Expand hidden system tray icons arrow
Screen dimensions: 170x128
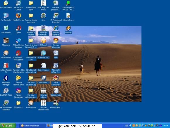130,126
